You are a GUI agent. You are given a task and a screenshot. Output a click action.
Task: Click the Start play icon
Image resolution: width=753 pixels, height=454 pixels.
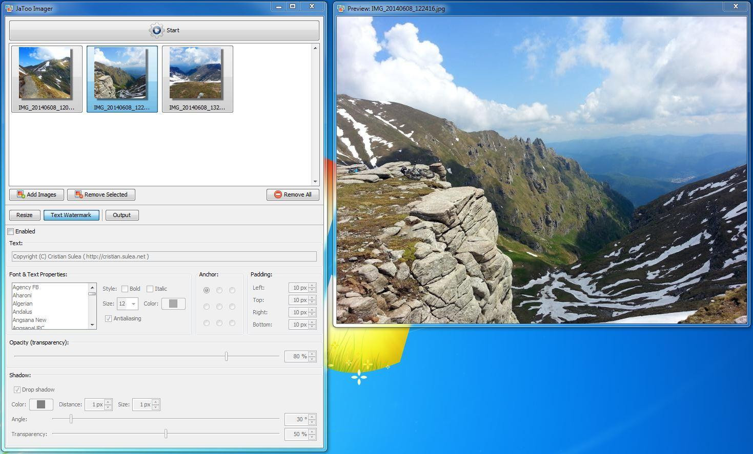click(157, 30)
